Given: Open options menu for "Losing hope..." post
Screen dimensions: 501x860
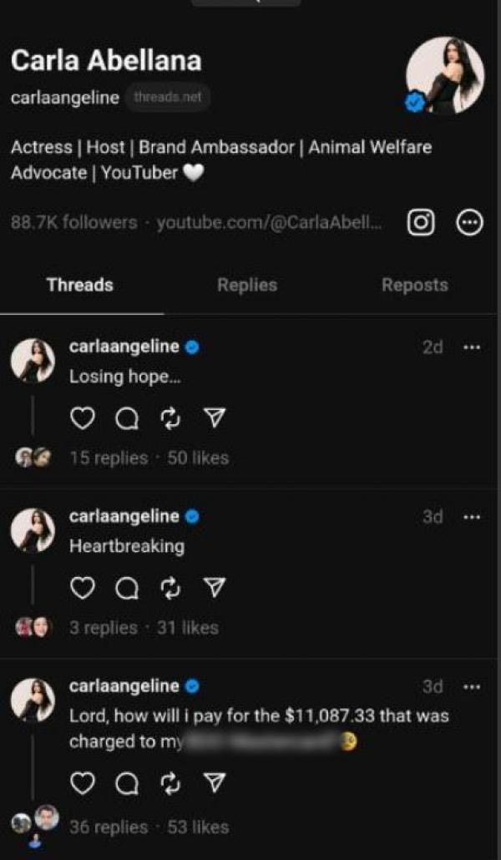Looking at the screenshot, I should point(472,347).
